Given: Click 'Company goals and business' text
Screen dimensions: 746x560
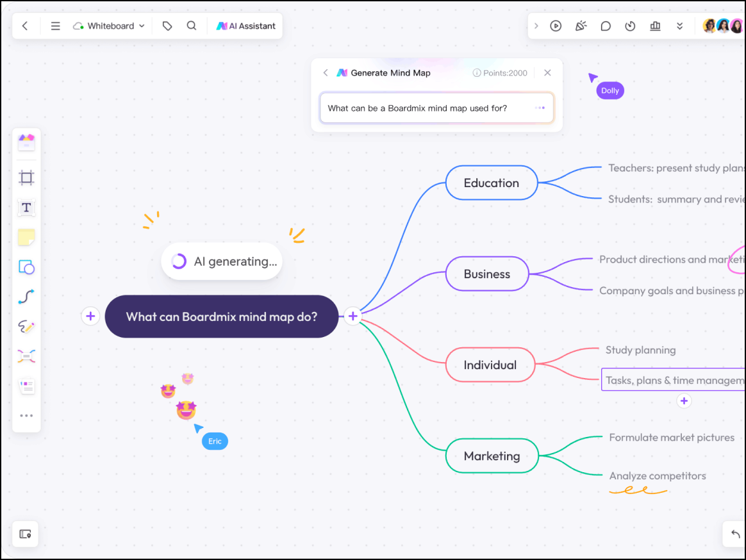Looking at the screenshot, I should pos(672,291).
